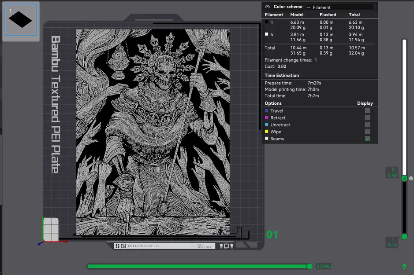Click the square icon at the right of plate bar

[227, 246]
